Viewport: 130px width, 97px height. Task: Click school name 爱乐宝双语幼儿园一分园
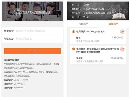click(88, 41)
